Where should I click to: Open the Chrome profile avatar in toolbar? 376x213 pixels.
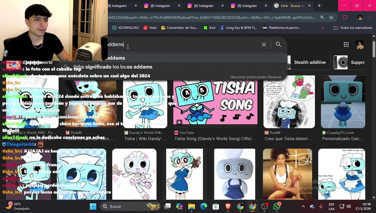[360, 17]
